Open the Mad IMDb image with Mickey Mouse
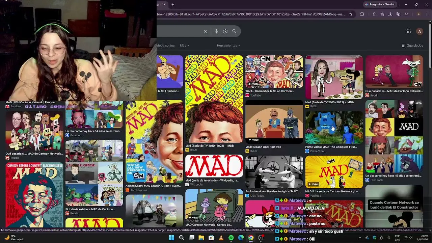 [334, 77]
